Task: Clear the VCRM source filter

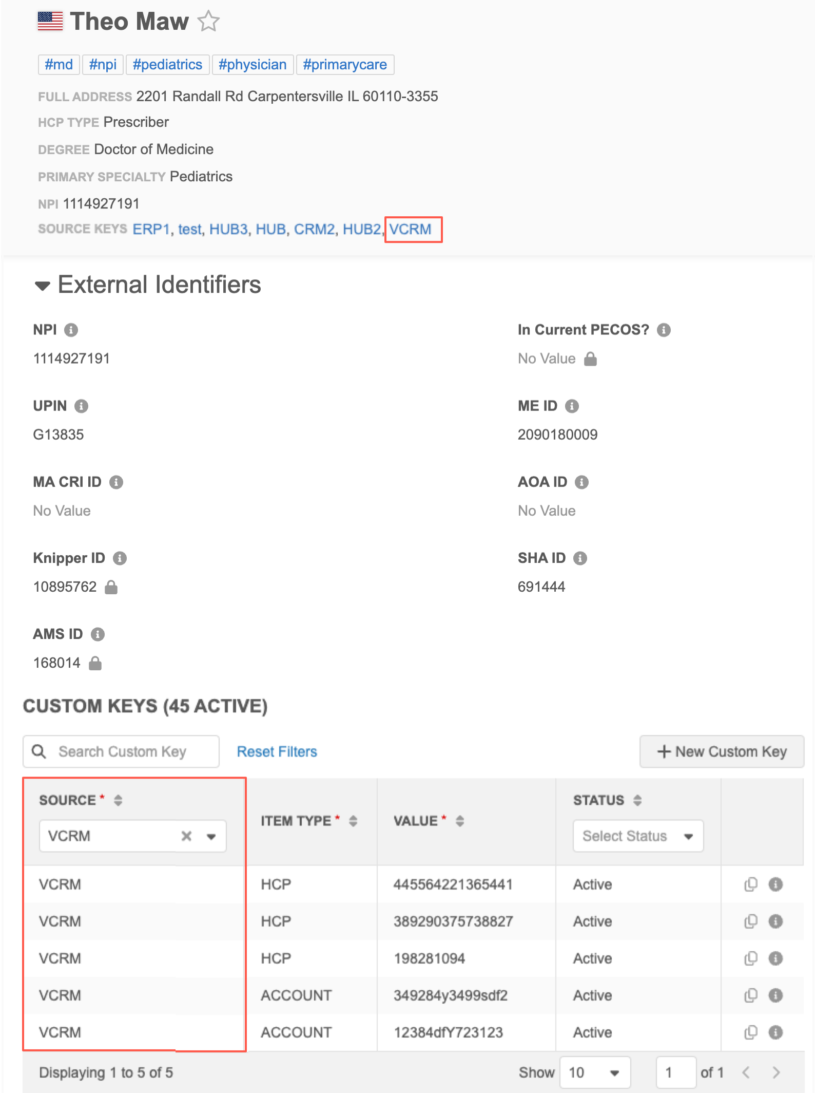Action: pos(186,836)
